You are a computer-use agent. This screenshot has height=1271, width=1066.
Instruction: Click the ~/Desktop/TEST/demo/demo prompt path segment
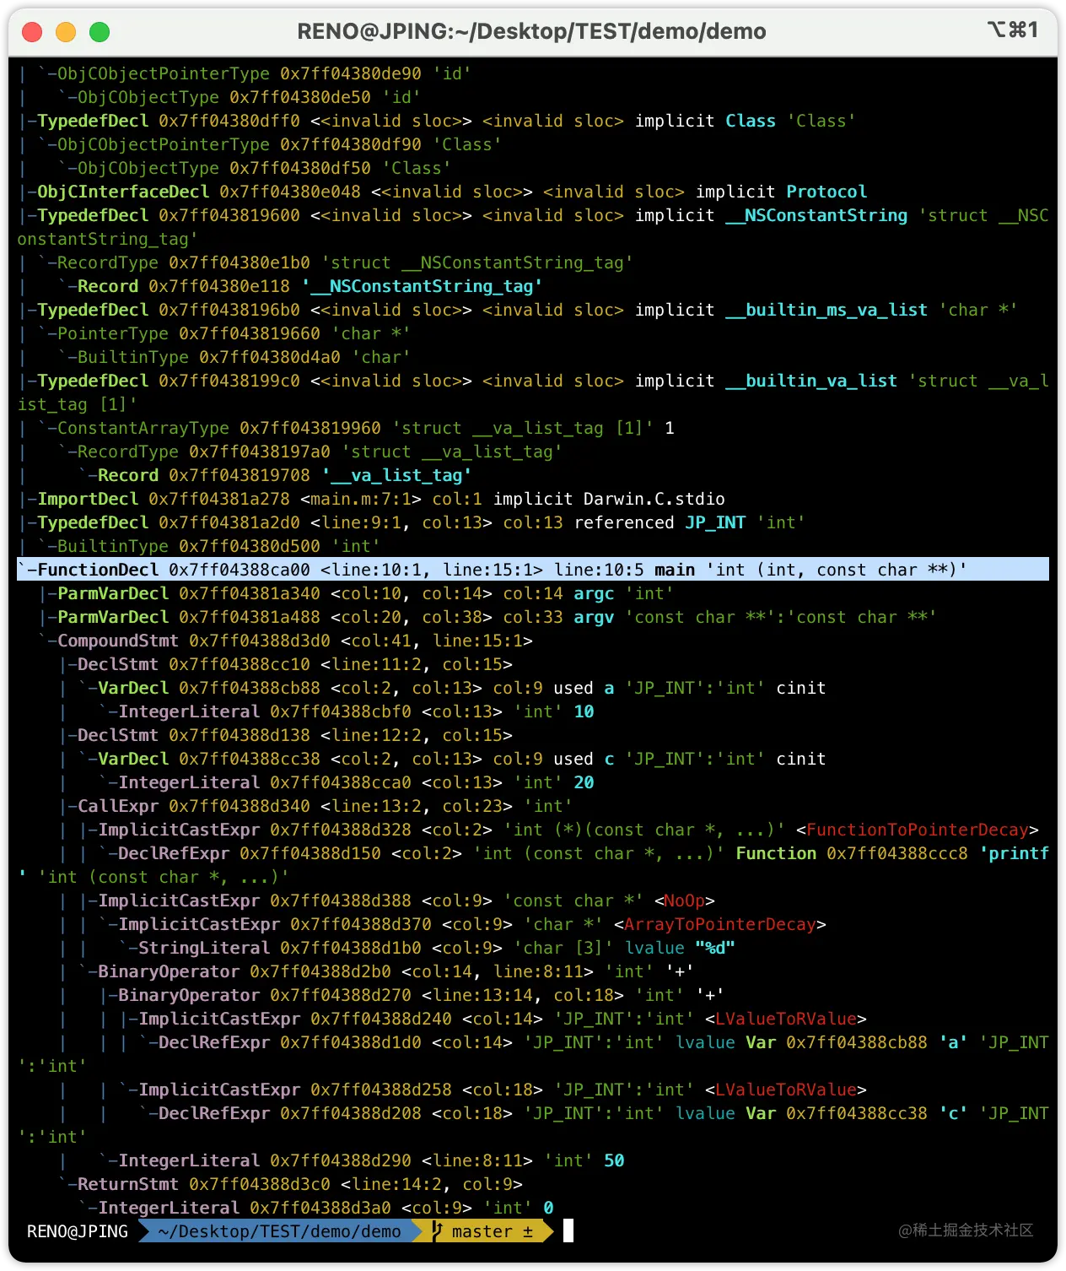279,1231
